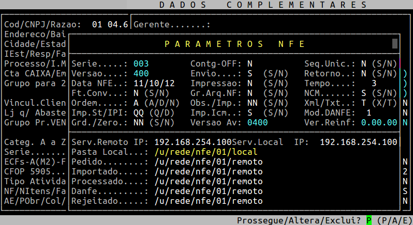Select the Xml/Txt X/T option field
413x225 pixels.
364,103
